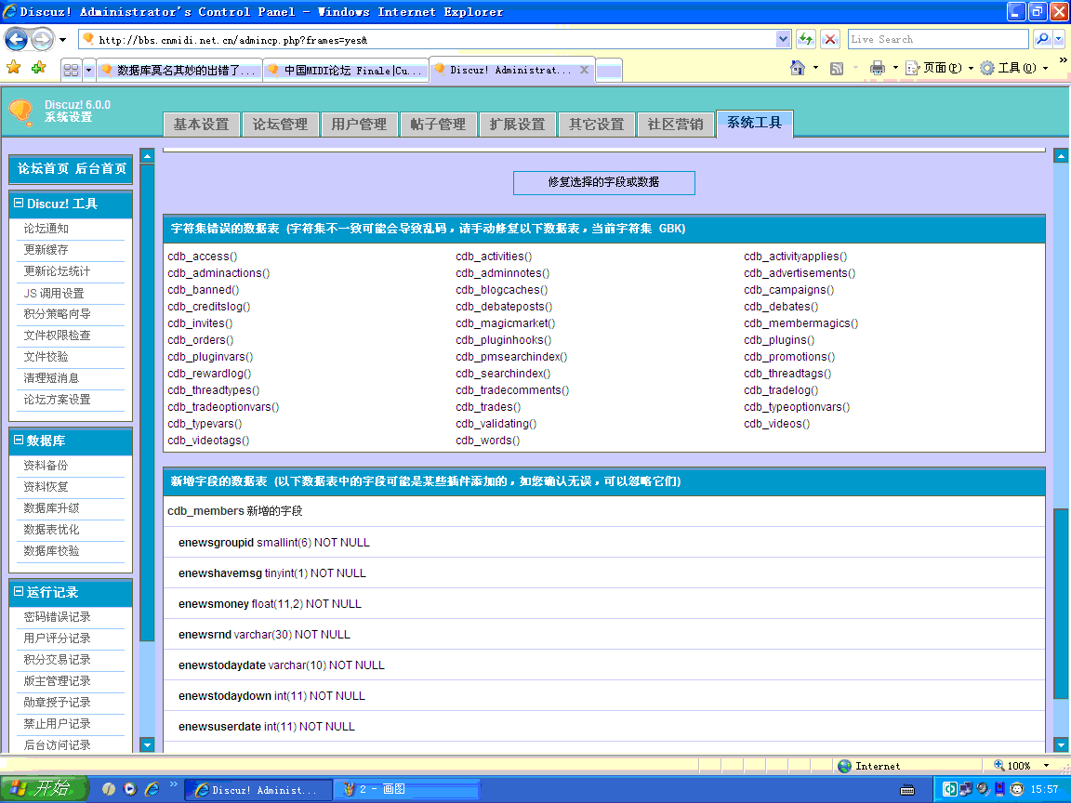Switch to the 中国MIDI论坛 Finale tab
The image size is (1071, 803).
(x=346, y=71)
